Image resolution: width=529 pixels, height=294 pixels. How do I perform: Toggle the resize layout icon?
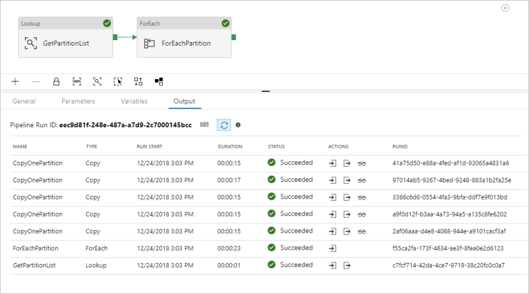pyautogui.click(x=159, y=81)
